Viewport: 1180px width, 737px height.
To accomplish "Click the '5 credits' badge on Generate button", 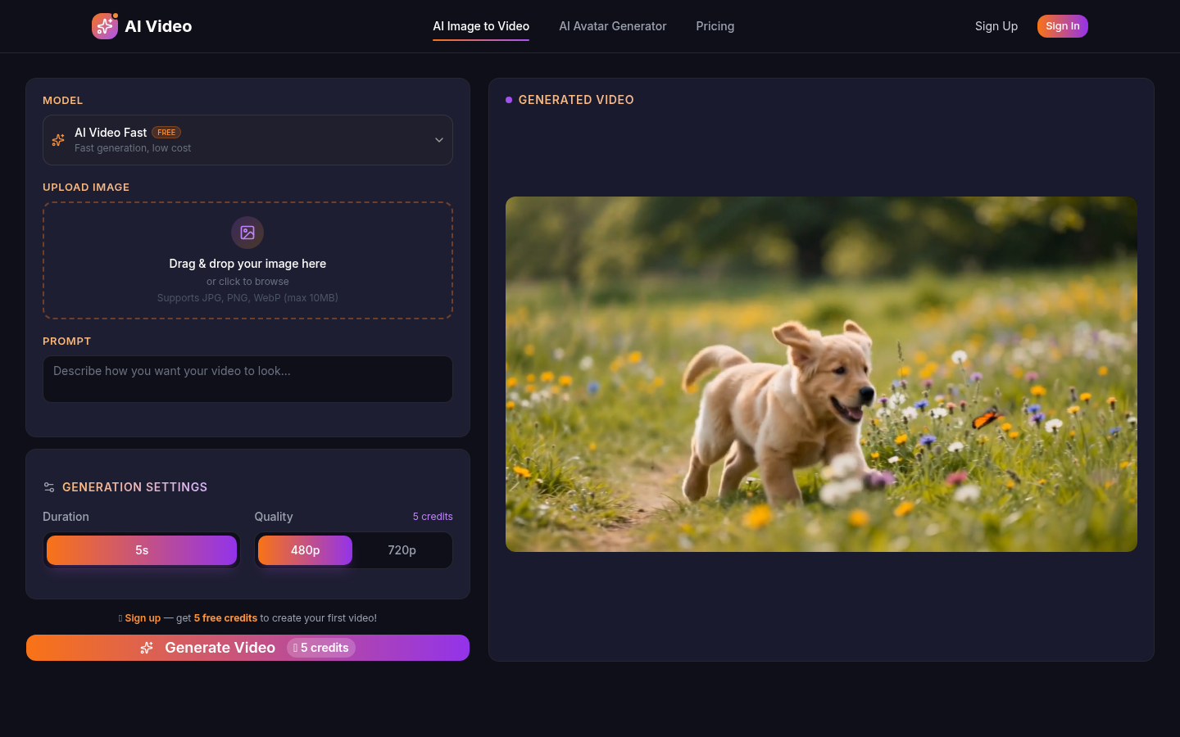I will click(x=321, y=648).
